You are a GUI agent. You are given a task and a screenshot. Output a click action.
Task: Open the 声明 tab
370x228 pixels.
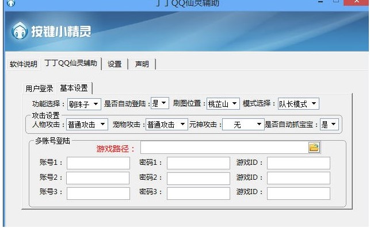[x=142, y=64]
